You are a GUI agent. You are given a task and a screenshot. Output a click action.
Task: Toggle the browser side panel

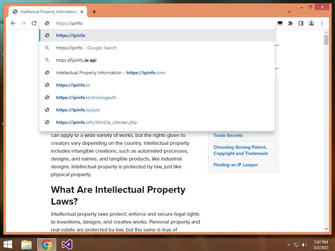[301, 23]
